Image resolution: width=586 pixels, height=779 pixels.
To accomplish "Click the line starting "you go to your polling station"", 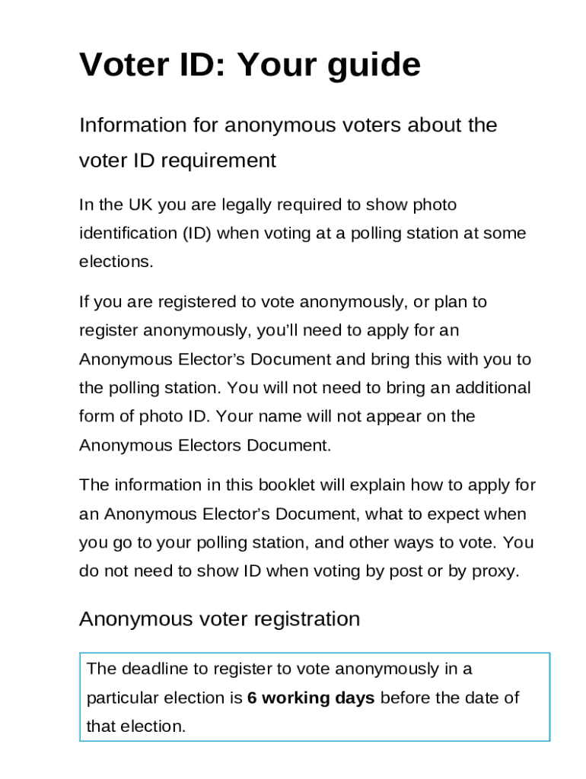I will tap(306, 543).
